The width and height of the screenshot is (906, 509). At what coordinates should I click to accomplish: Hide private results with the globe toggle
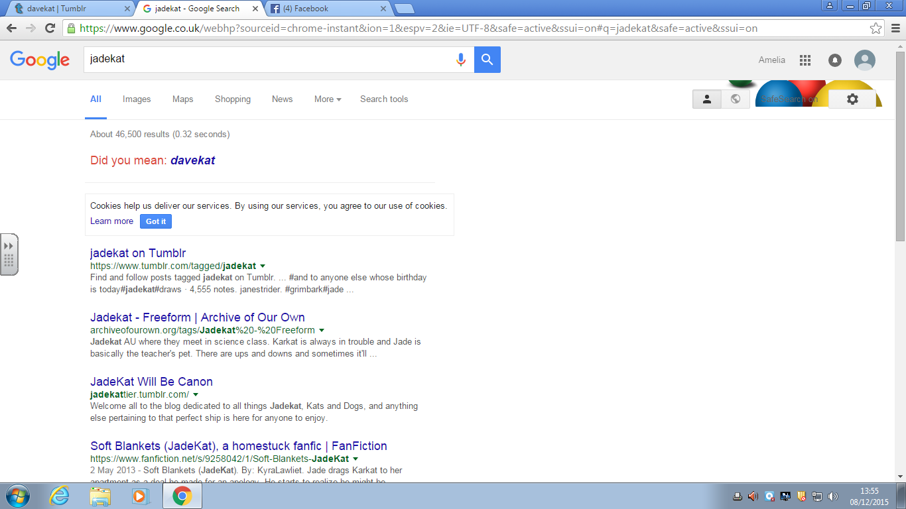pyautogui.click(x=736, y=99)
